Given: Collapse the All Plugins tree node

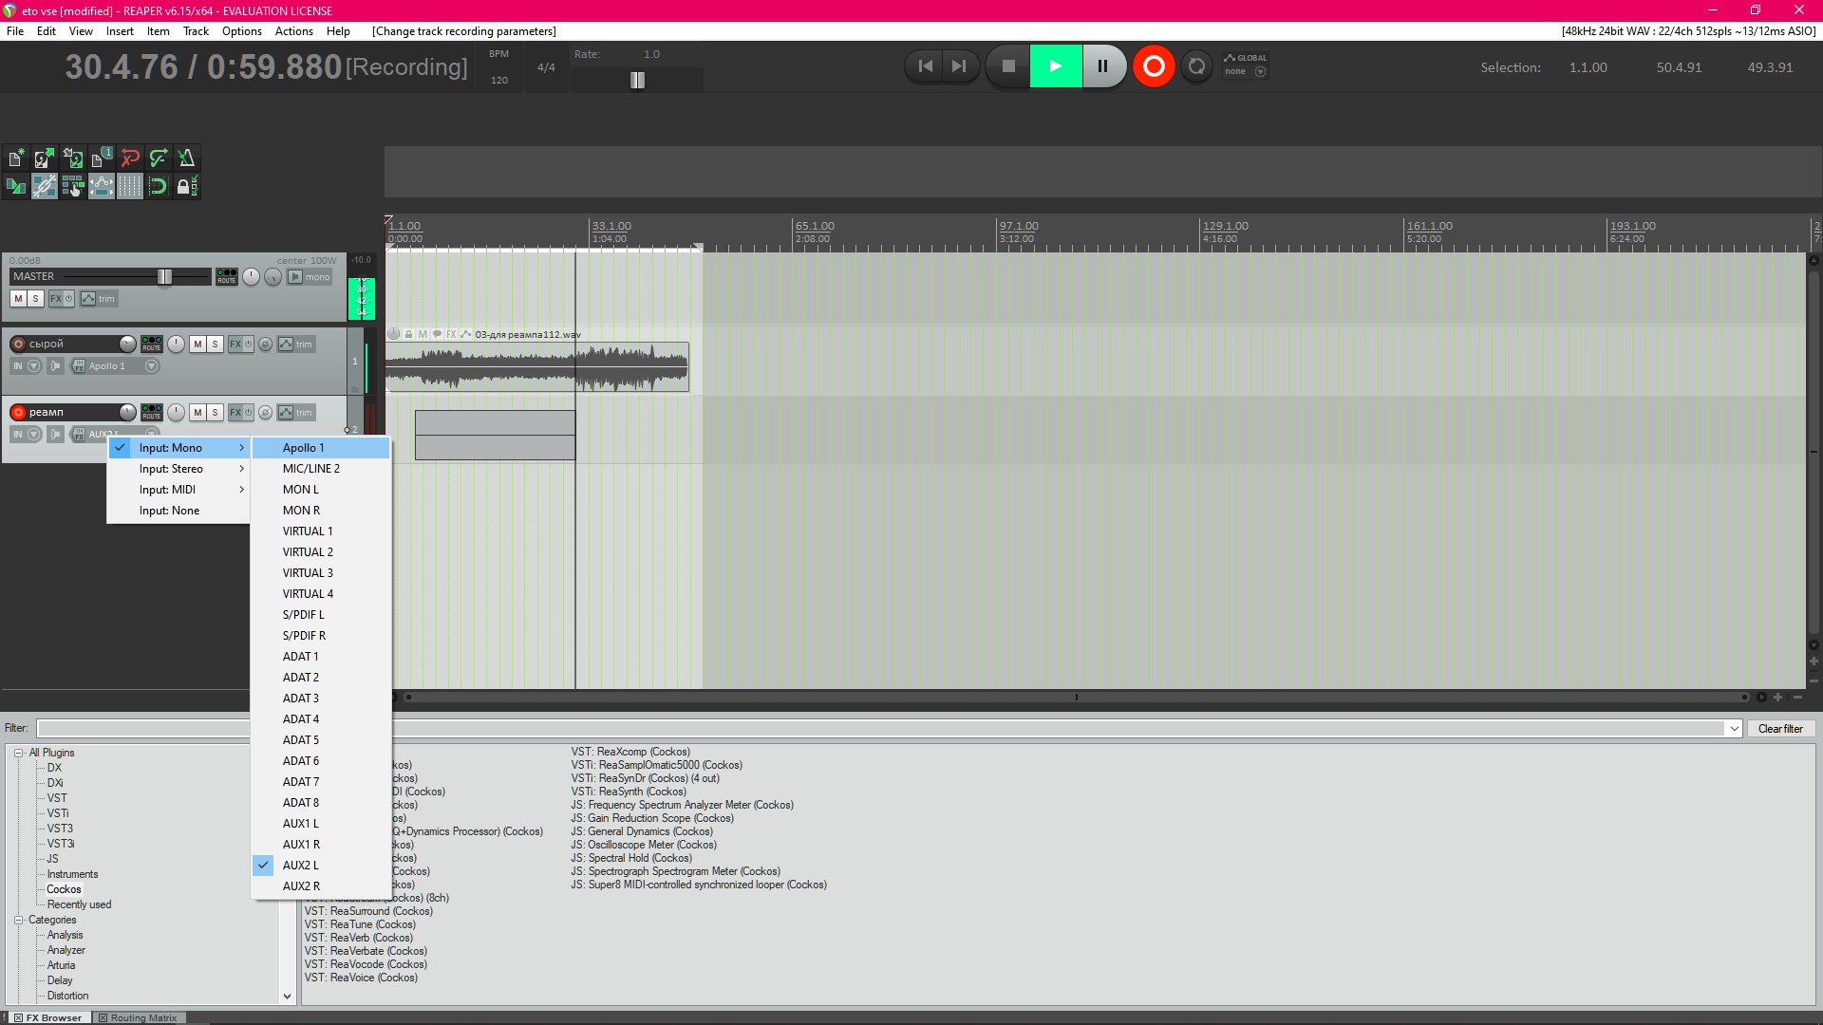Looking at the screenshot, I should coord(18,753).
